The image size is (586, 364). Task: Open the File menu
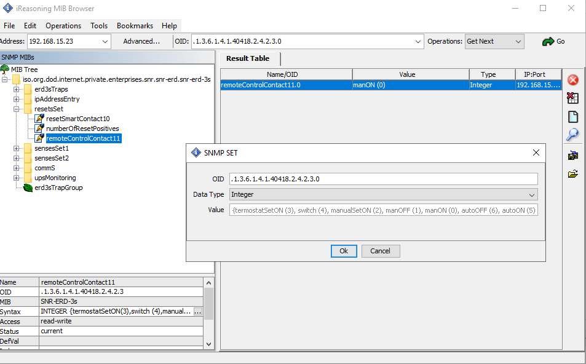(9, 26)
